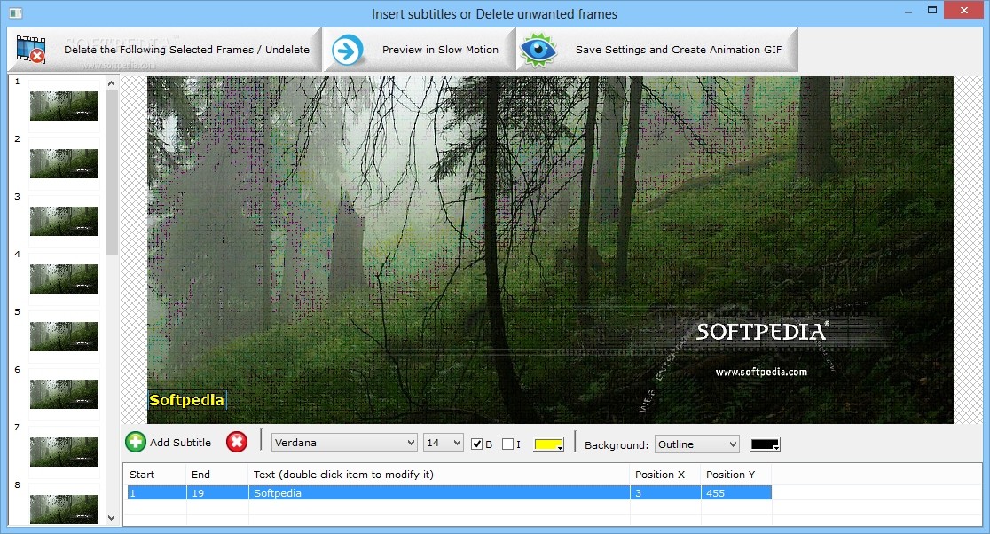This screenshot has width=990, height=534.
Task: Click the frame list scroll up arrow
Action: pyautogui.click(x=112, y=82)
